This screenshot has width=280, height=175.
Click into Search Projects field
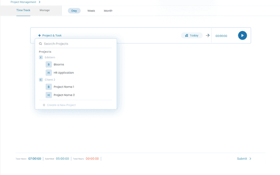point(75,44)
